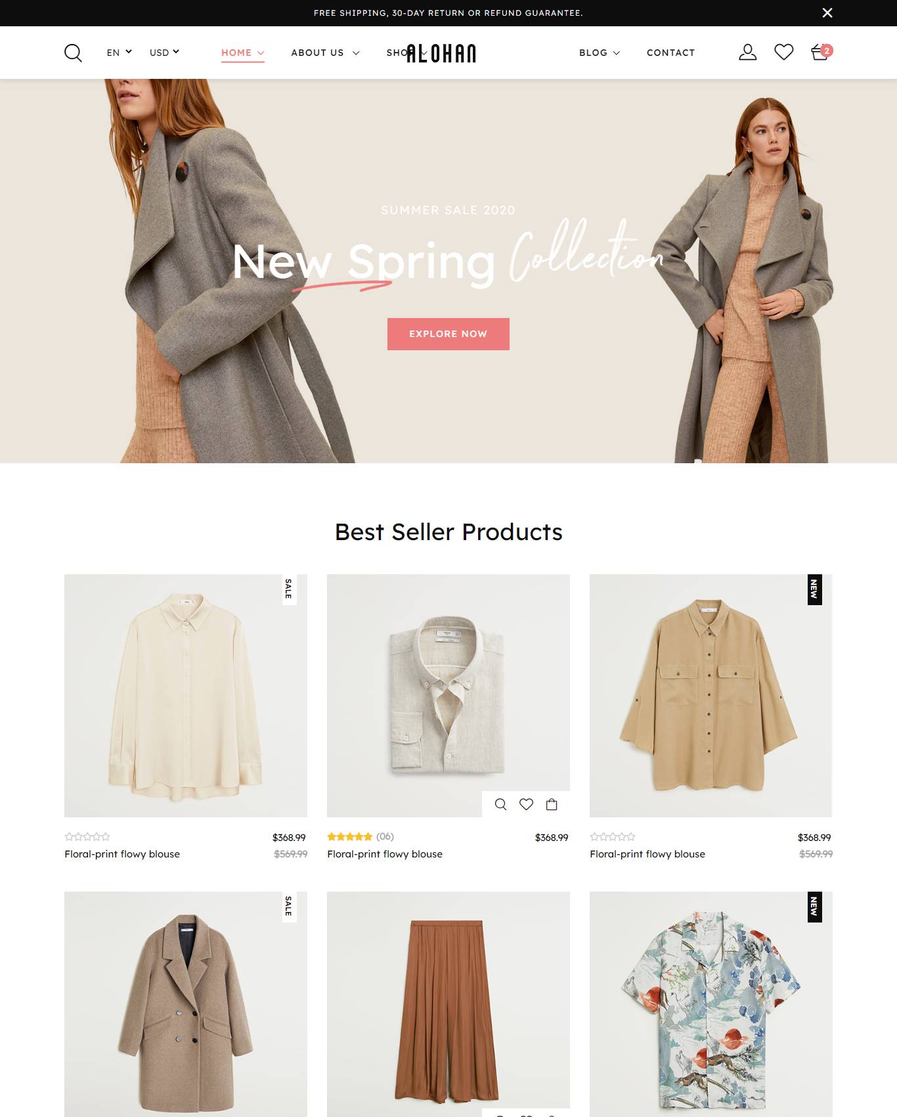Expand the EN language dropdown
The height and width of the screenshot is (1117, 897).
[x=119, y=52]
